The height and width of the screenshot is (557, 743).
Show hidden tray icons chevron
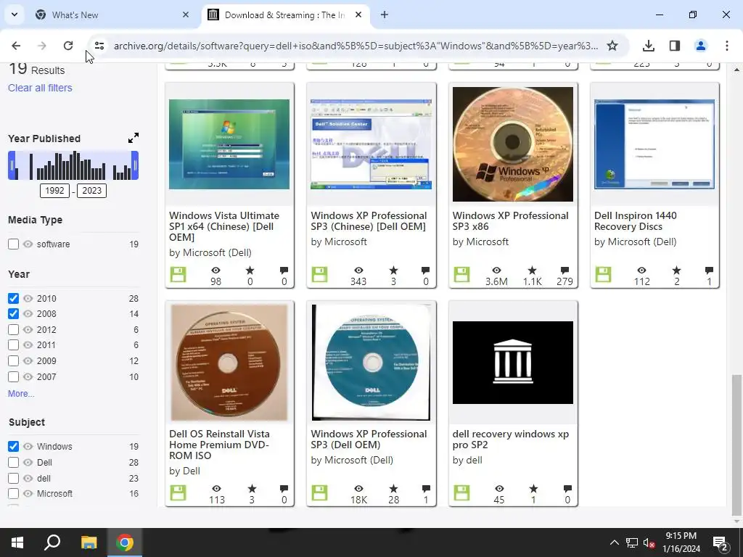[x=614, y=542]
